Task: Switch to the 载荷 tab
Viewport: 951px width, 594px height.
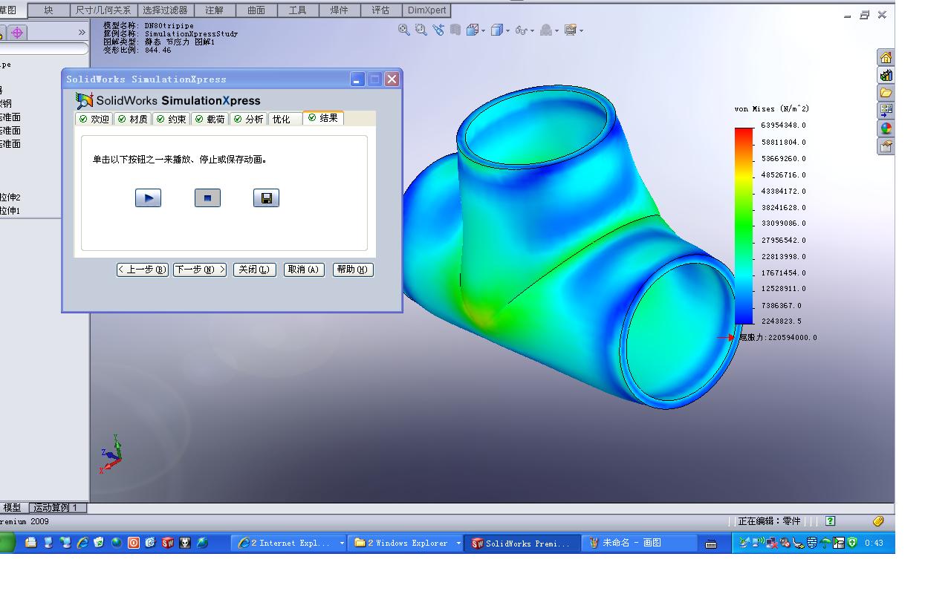Action: pyautogui.click(x=210, y=119)
